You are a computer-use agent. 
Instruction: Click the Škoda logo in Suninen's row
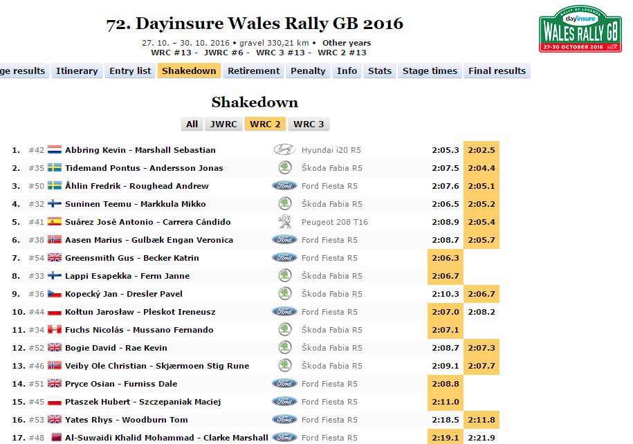285,204
